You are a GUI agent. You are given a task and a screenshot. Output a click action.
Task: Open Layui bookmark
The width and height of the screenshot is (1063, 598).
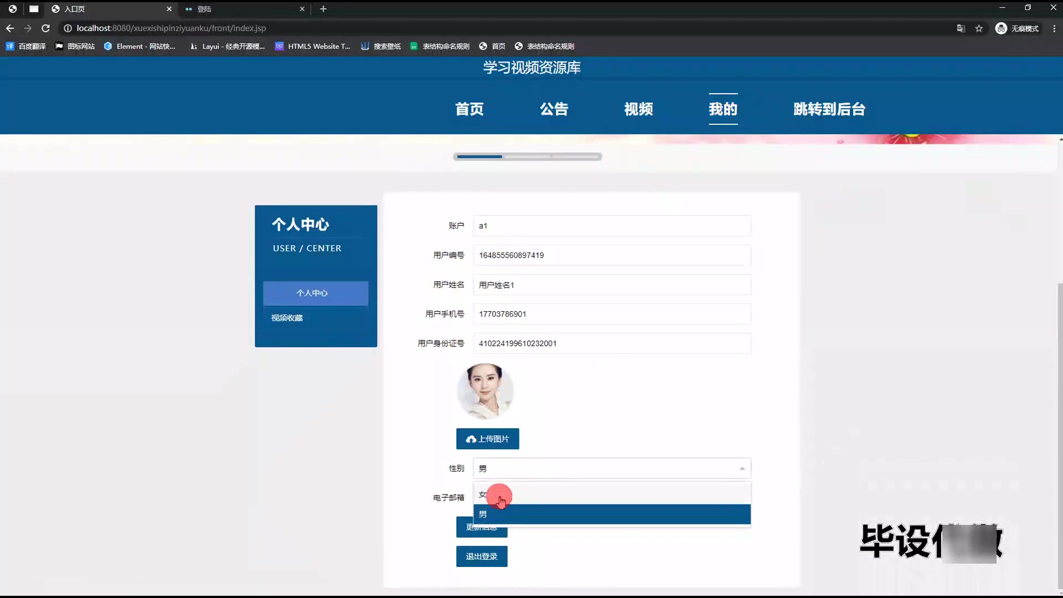click(x=227, y=47)
